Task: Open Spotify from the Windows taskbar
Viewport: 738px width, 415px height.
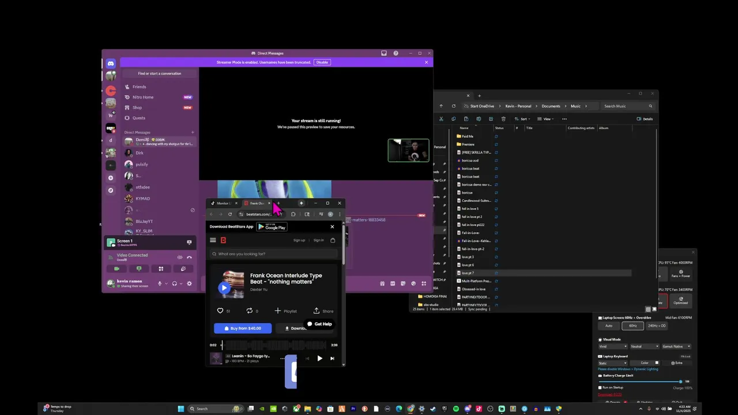Action: click(456, 409)
